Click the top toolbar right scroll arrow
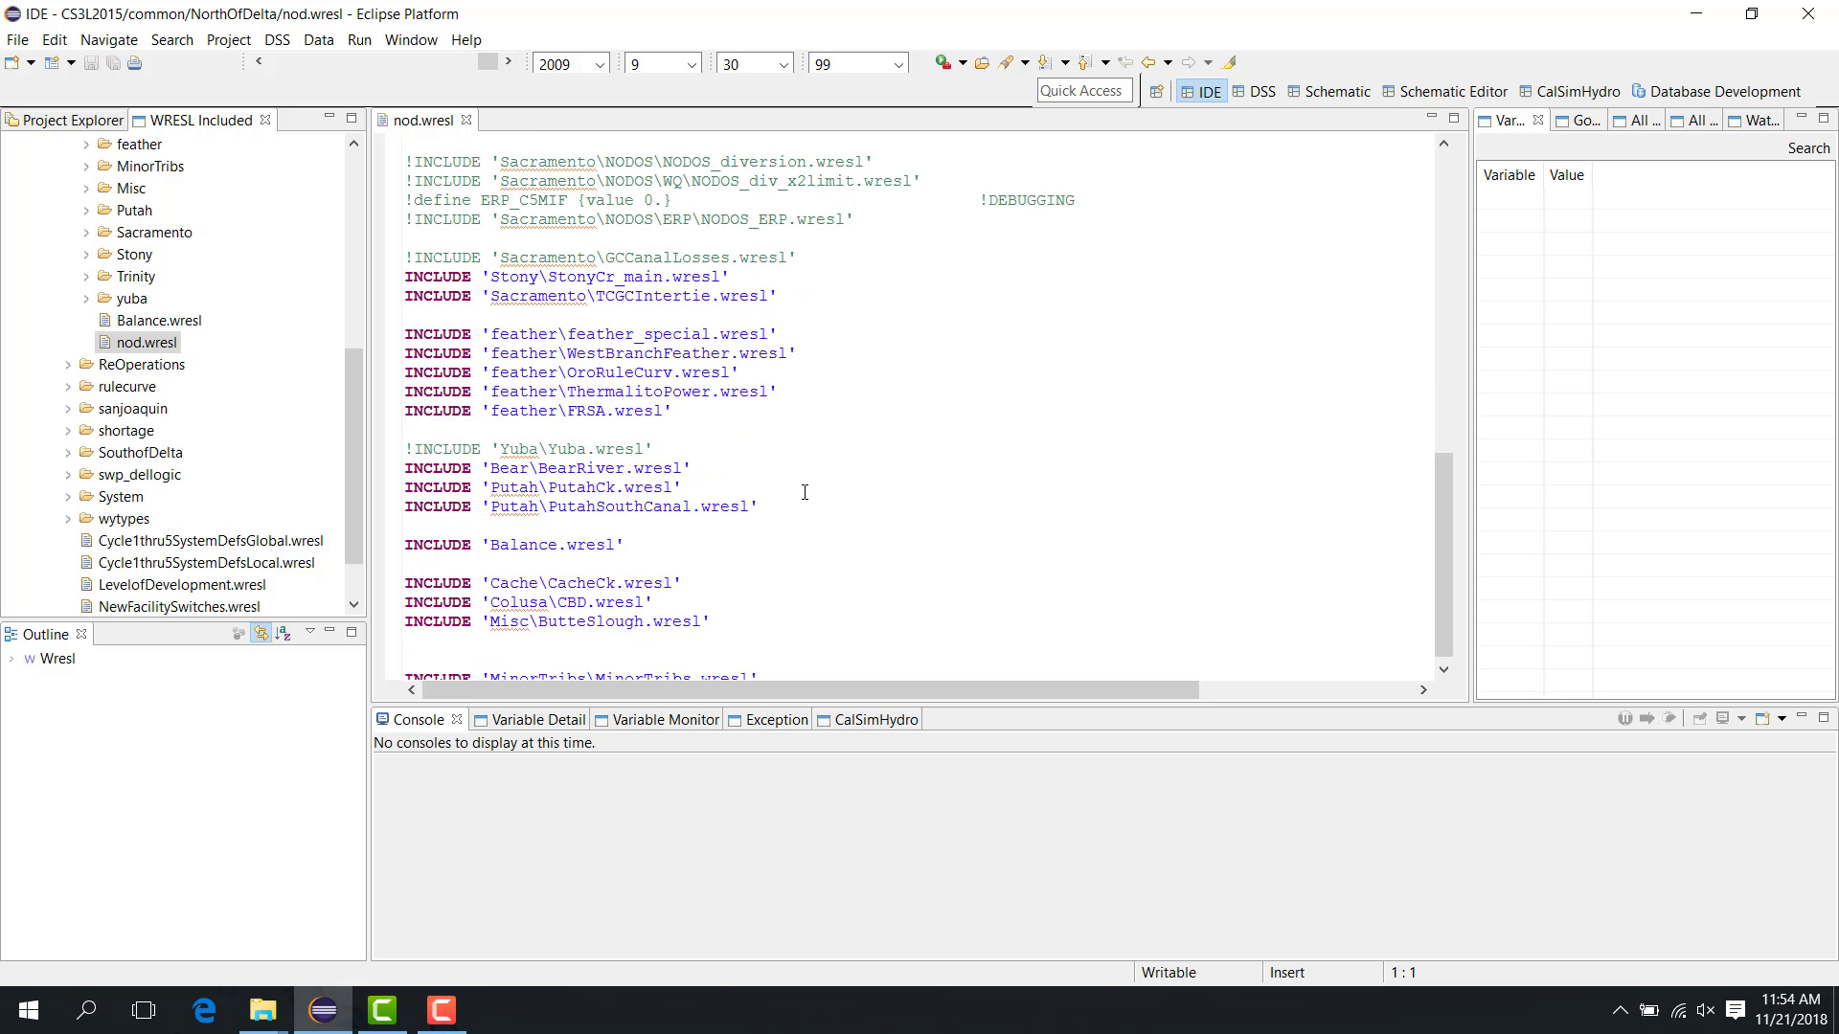Screen dimensions: 1839x1034 point(509,62)
